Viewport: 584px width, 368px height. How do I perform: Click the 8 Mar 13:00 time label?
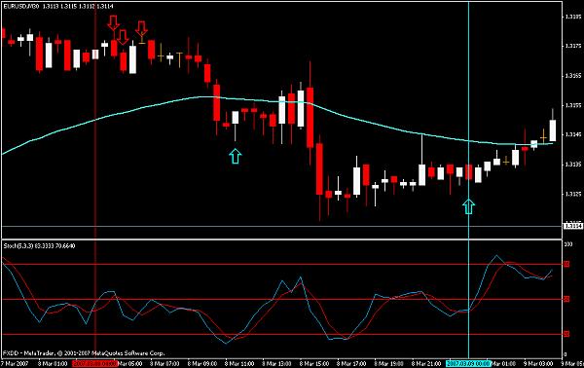coord(276,363)
